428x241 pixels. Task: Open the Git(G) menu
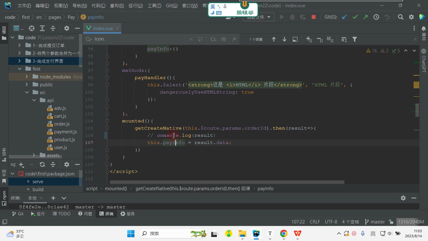[172, 6]
